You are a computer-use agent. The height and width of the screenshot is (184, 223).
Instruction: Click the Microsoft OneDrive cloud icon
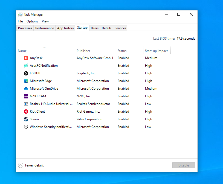(26, 89)
